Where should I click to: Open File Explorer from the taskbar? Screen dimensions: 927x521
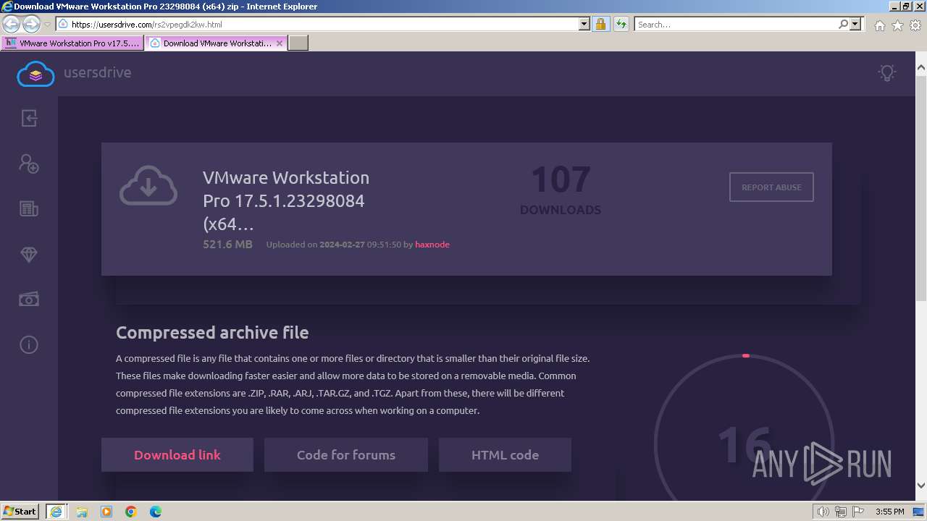[82, 512]
